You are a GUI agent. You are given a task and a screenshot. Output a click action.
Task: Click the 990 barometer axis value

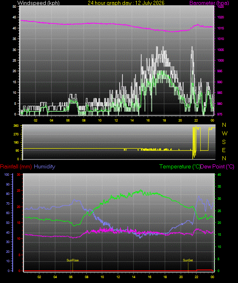[x=220, y=82]
